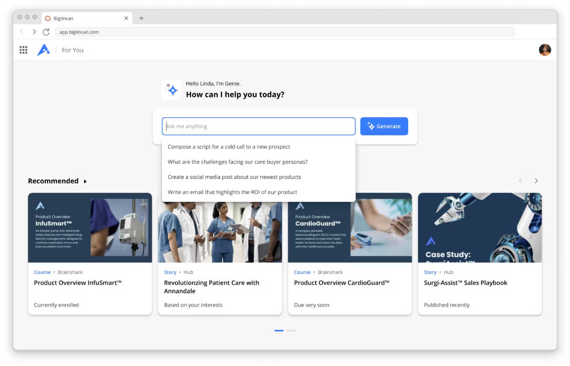
Task: Choose 'Create a social media post' suggestion
Action: click(258, 177)
